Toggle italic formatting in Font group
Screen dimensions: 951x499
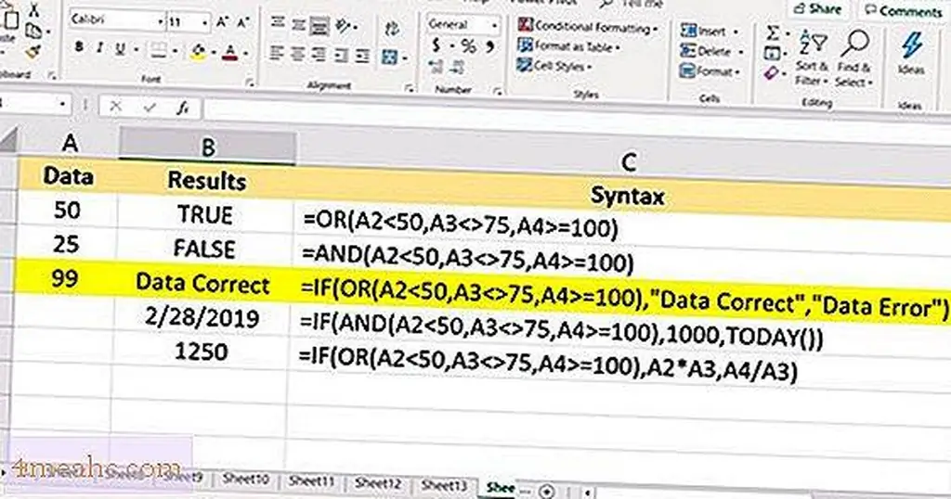[x=100, y=48]
